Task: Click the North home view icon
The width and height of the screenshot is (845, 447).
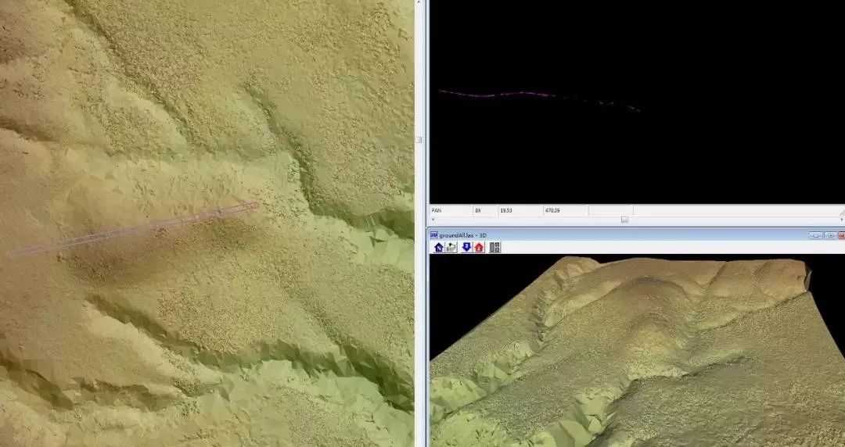Action: pyautogui.click(x=438, y=247)
